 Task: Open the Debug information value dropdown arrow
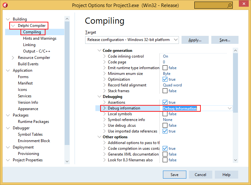230,108
